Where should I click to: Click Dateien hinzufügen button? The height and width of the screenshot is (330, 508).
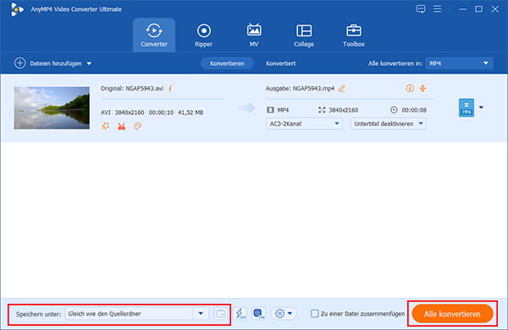[53, 63]
